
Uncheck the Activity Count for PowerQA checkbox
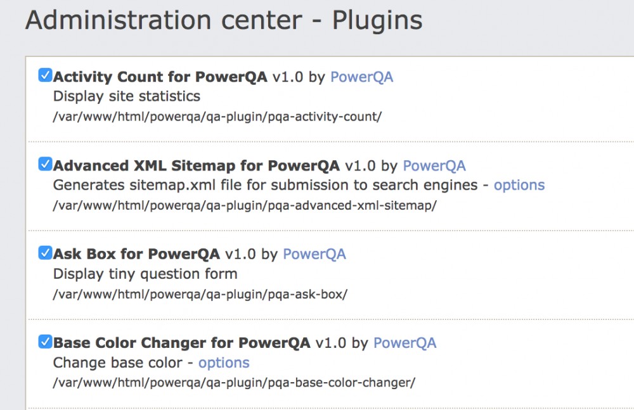[x=45, y=76]
